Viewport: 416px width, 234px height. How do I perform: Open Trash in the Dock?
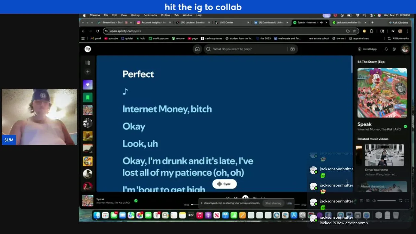[396, 215]
